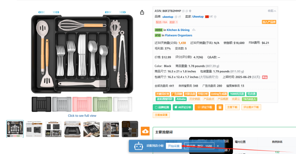Open the brand external link icon
The height and width of the screenshot is (154, 296).
(x=180, y=17)
